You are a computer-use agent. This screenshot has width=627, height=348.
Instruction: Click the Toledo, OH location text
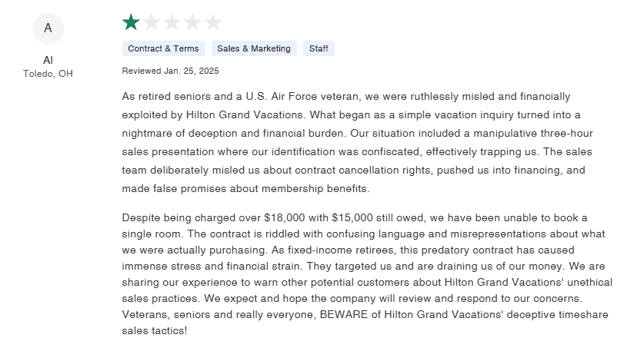48,74
